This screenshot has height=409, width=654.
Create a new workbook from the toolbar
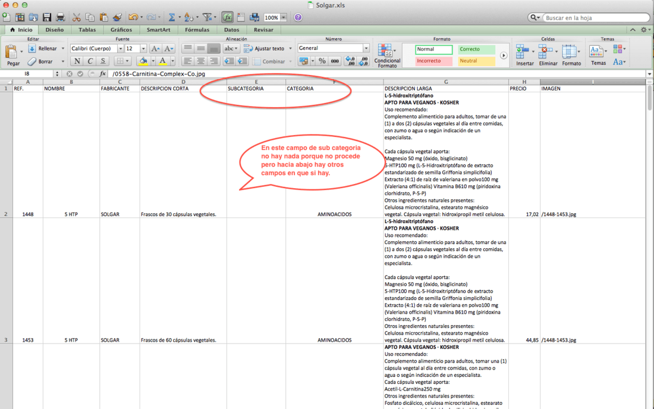(7, 17)
